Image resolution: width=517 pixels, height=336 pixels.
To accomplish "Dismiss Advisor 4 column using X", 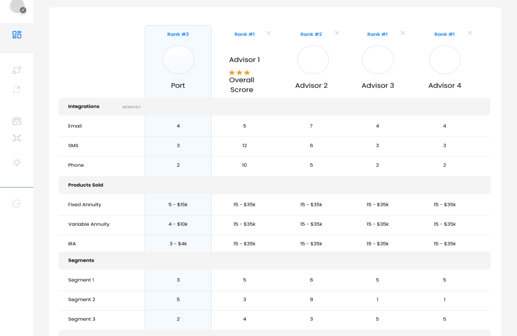I will click(470, 33).
